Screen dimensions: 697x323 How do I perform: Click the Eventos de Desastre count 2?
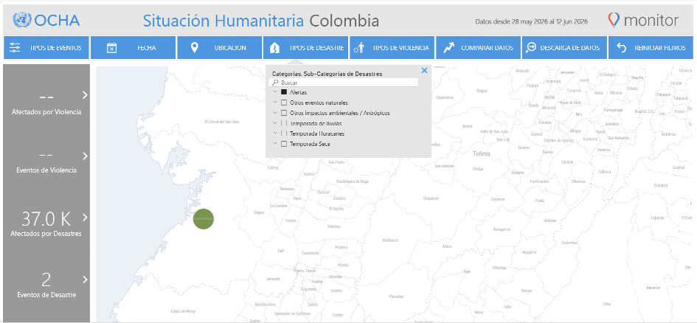(x=46, y=280)
